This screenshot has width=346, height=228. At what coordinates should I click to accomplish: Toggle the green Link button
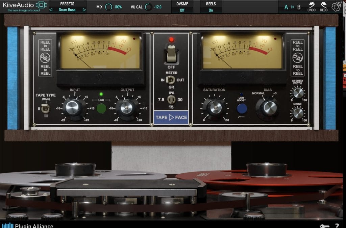pyautogui.click(x=101, y=108)
